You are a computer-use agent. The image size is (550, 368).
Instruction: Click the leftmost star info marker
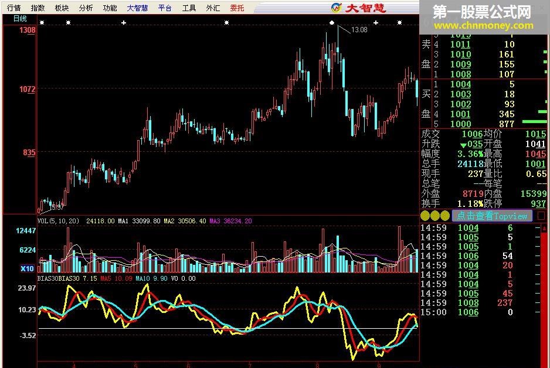(42, 23)
